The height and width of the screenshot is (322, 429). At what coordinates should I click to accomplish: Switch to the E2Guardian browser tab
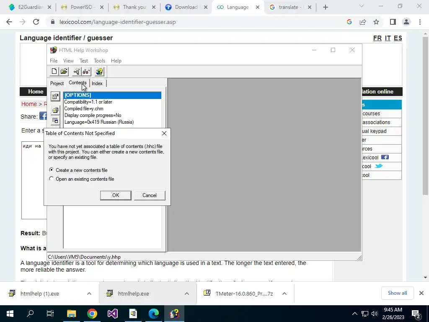30,7
